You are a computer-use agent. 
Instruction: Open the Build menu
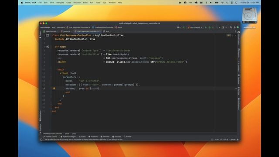(x=85, y=3)
